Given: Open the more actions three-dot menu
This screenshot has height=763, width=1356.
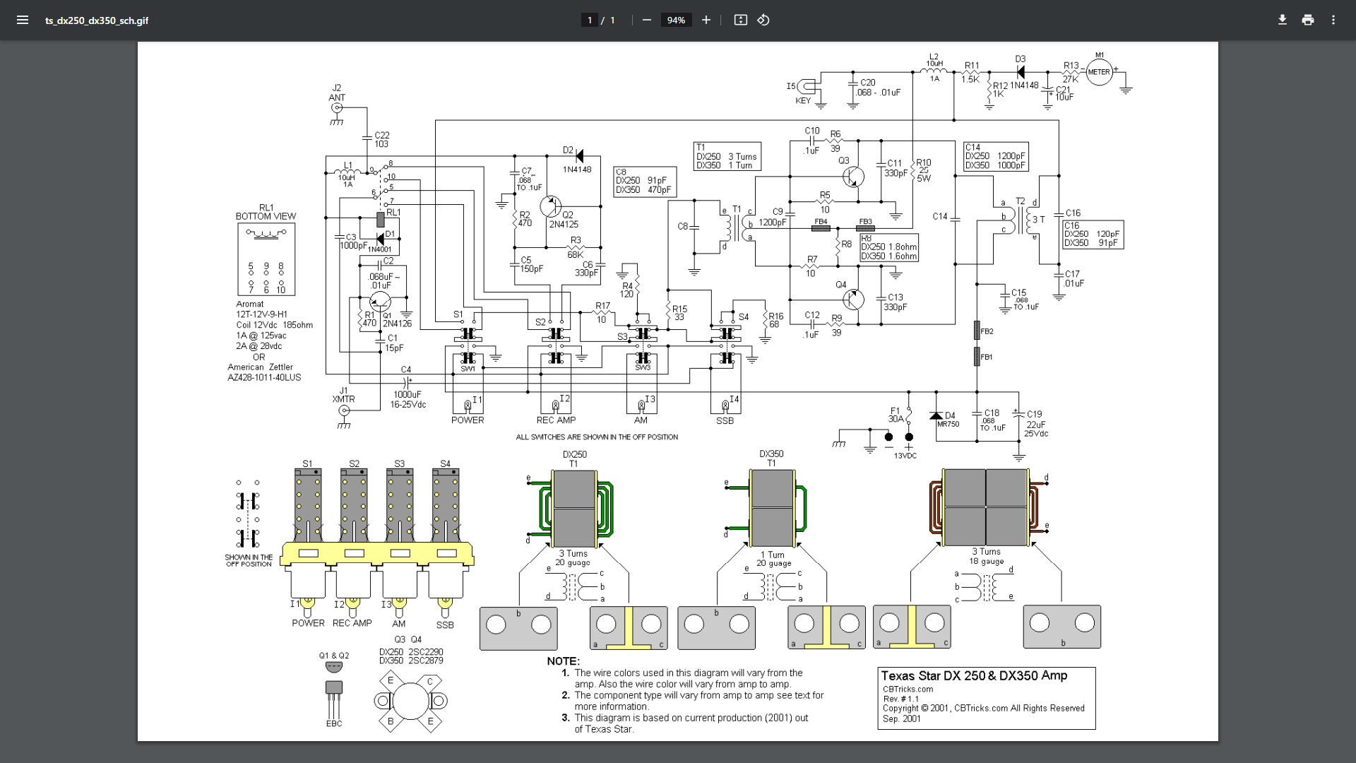Looking at the screenshot, I should coord(1333,20).
